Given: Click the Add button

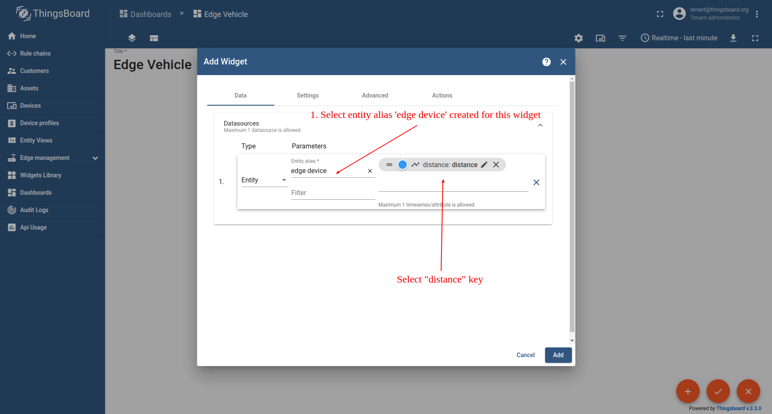Looking at the screenshot, I should point(558,355).
